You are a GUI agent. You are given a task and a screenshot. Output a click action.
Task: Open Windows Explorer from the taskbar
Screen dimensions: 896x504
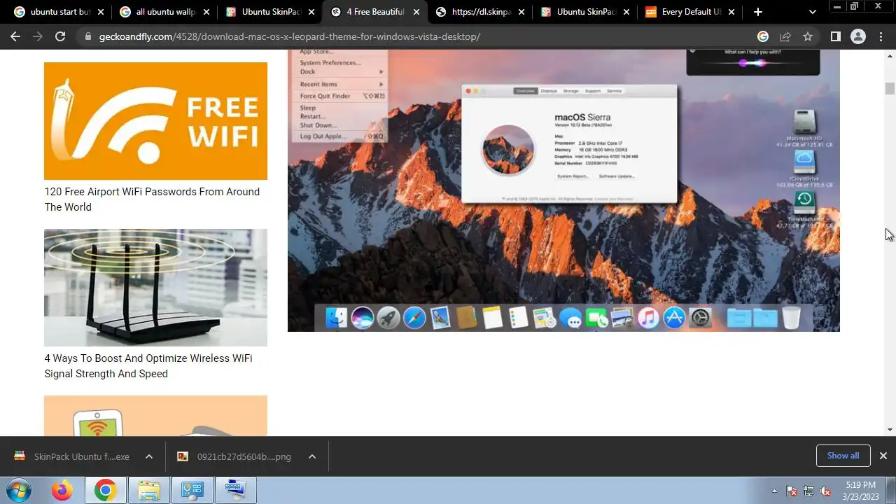pyautogui.click(x=149, y=491)
